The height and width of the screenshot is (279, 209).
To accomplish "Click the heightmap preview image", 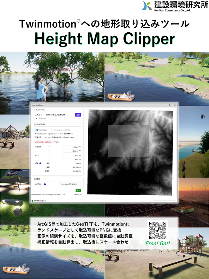I will click(130, 152).
